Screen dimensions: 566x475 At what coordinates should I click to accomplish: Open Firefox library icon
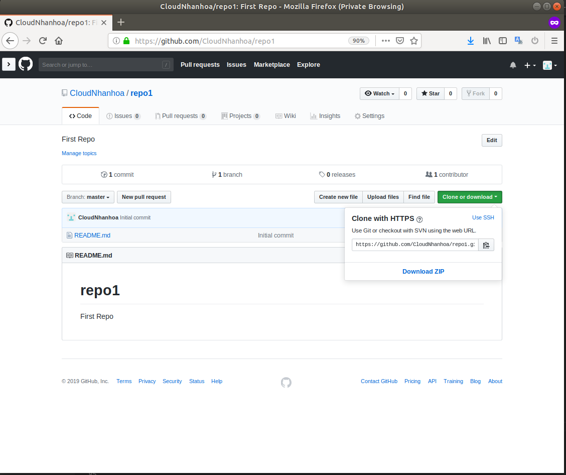[487, 41]
